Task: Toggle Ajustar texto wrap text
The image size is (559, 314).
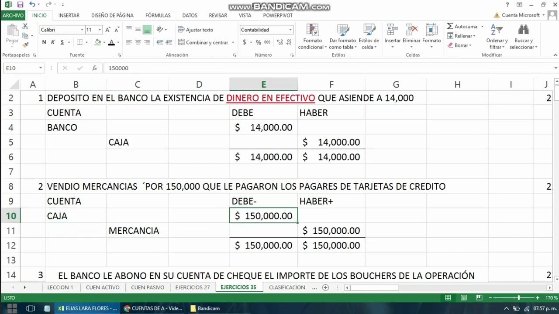Action: pyautogui.click(x=196, y=30)
